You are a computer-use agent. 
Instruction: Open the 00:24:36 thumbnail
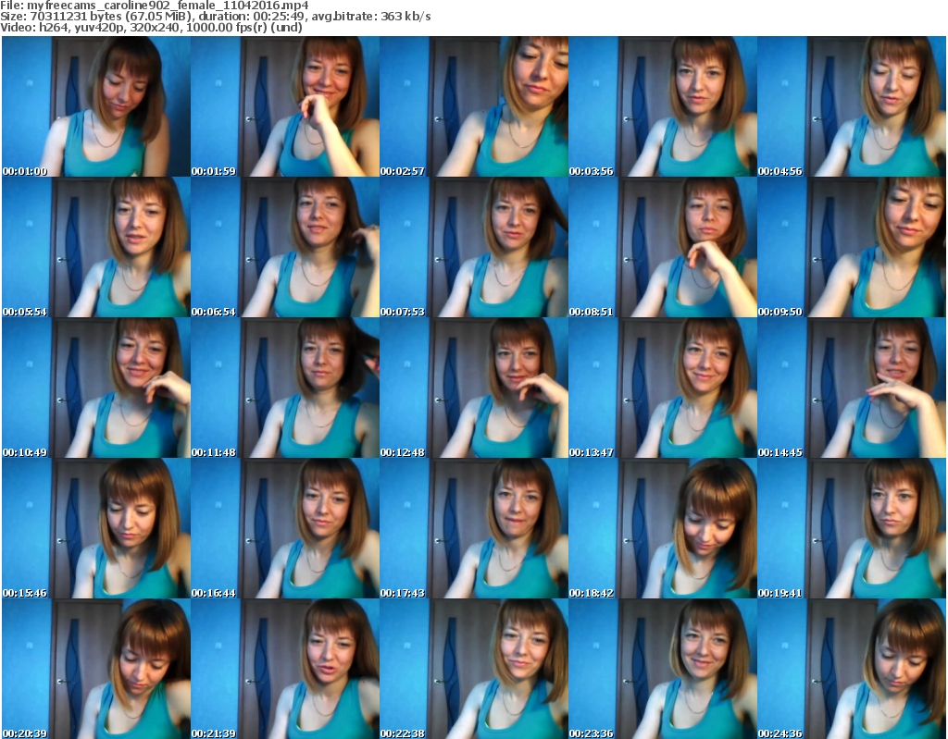click(x=852, y=669)
